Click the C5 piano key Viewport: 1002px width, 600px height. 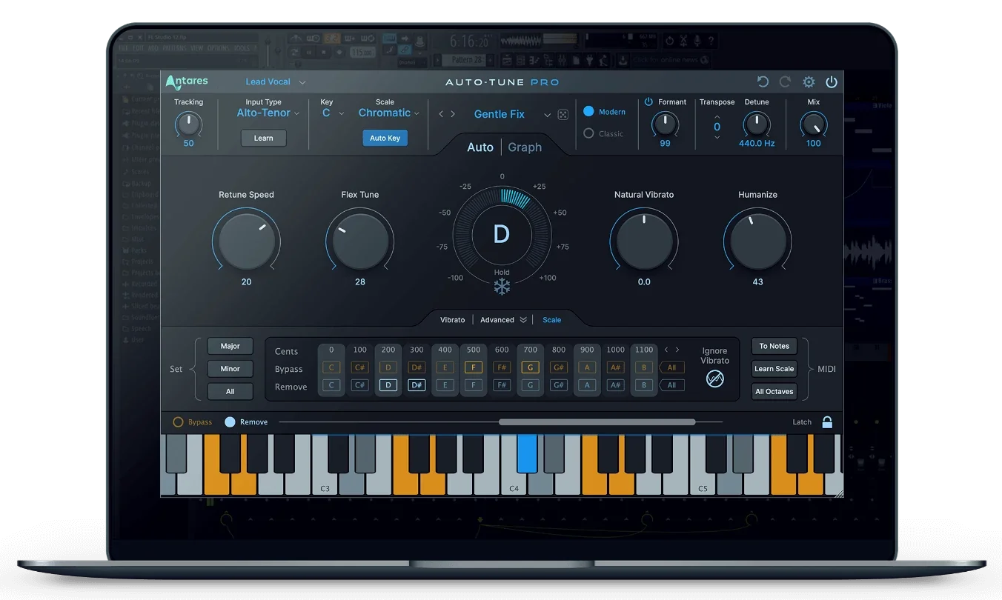(x=703, y=481)
